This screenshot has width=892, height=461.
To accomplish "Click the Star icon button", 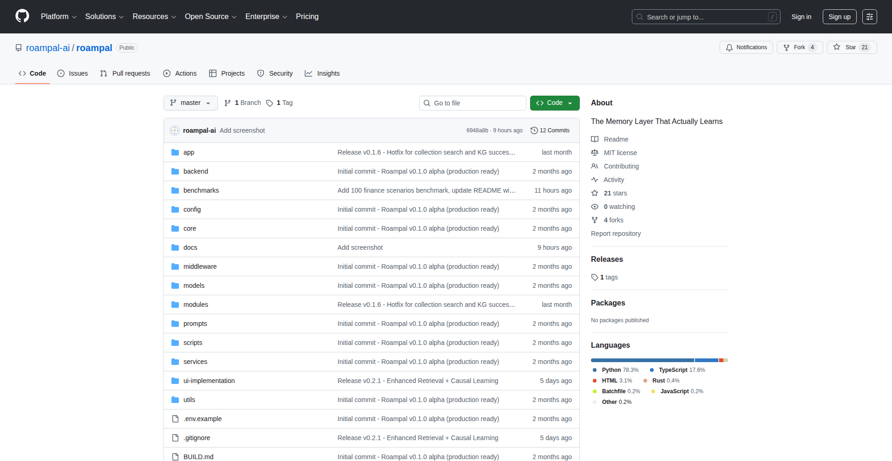I will 837,47.
